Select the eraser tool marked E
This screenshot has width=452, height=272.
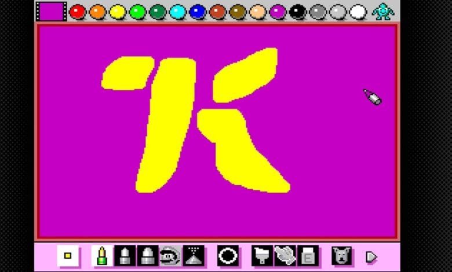308,255
